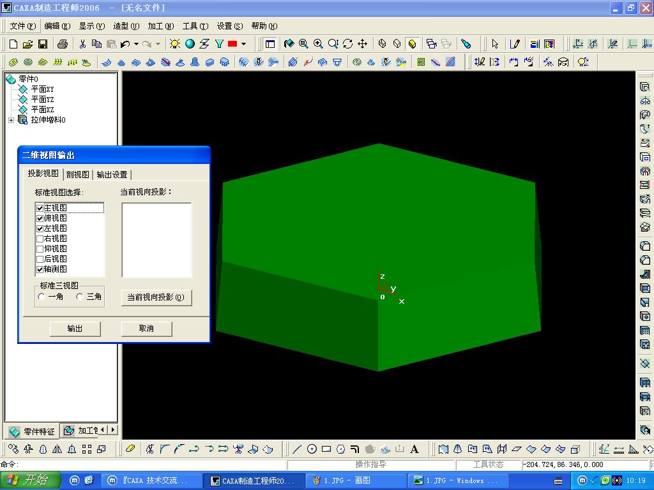This screenshot has width=654, height=490.
Task: Click the light bulb lighting icon
Action: point(175,44)
